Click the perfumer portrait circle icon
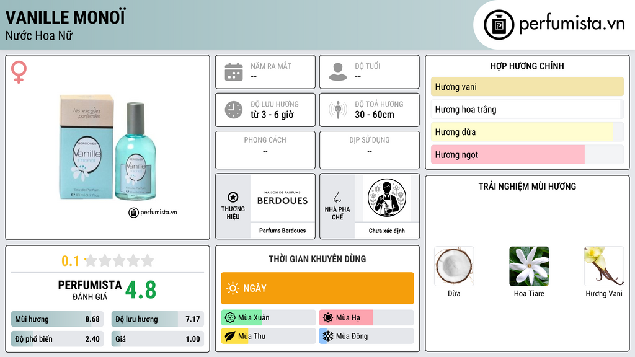This screenshot has height=357, width=635. coord(387,198)
